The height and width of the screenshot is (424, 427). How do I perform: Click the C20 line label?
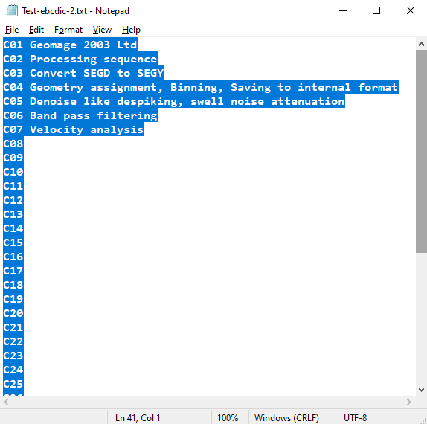coord(13,313)
